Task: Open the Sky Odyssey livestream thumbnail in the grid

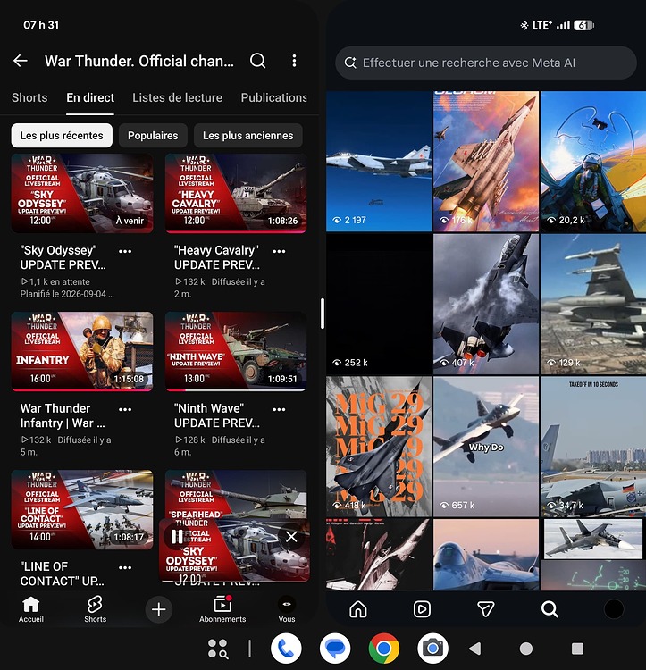Action: coord(82,194)
